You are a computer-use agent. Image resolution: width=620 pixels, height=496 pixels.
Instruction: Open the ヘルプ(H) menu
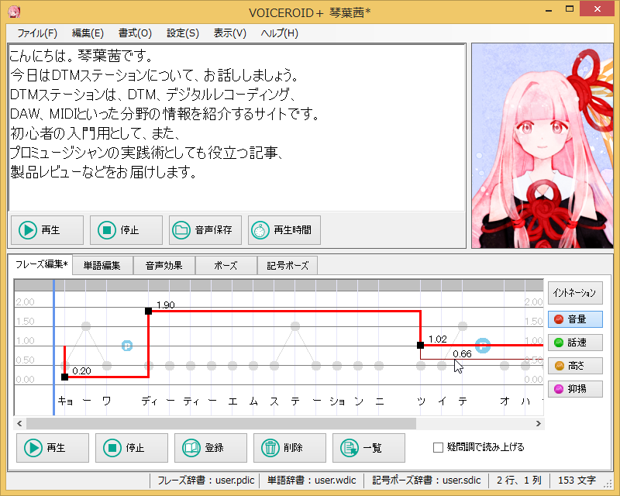point(279,33)
